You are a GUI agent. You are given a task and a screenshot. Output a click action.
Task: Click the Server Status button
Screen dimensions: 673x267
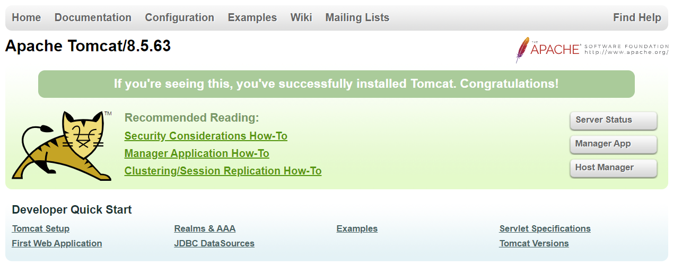tap(614, 121)
